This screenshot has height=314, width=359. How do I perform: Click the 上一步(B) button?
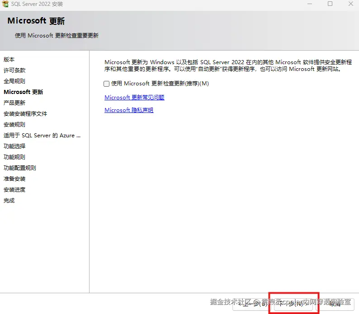[251, 304]
